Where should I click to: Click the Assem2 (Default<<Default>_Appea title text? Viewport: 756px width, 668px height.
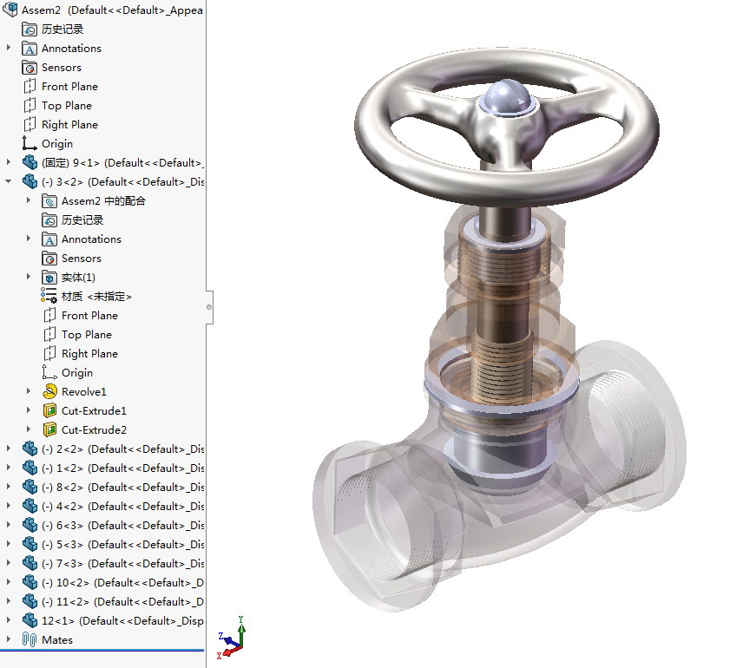pyautogui.click(x=112, y=10)
